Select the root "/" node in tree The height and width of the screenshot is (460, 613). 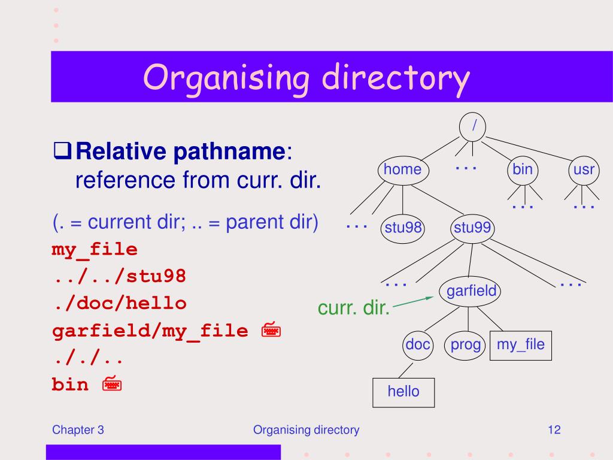473,126
